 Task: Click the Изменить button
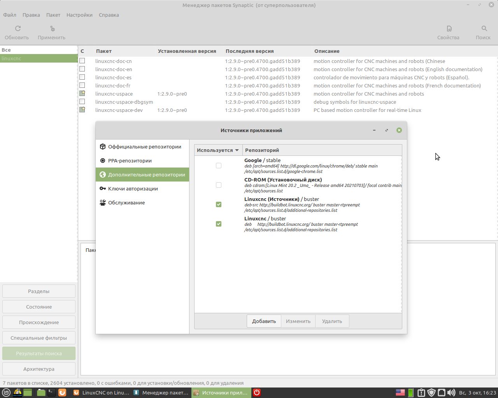coord(298,321)
